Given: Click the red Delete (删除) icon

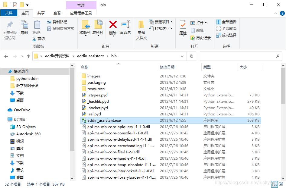Looking at the screenshot, I should pyautogui.click(x=113, y=24).
